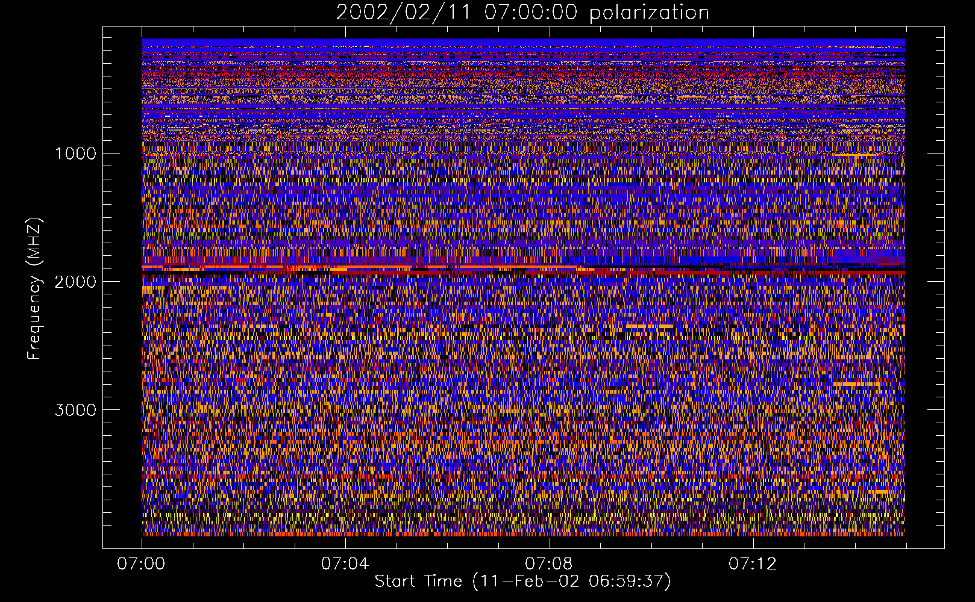The image size is (975, 602).
Task: Click the 3000 frequency tick label
Action: [x=75, y=410]
